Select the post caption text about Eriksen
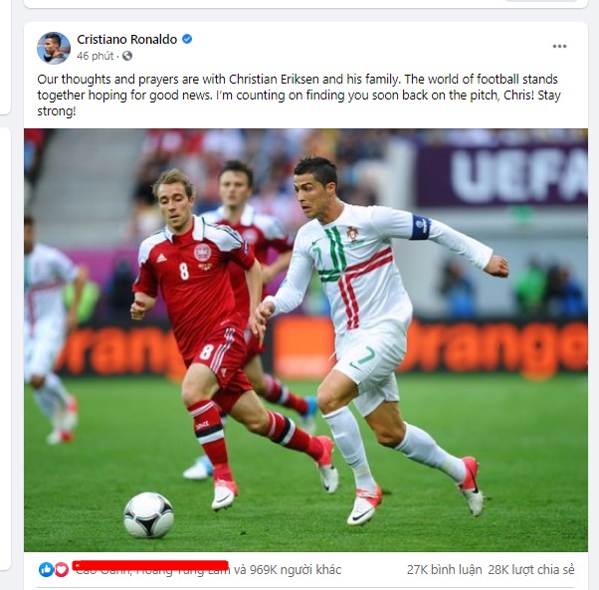The height and width of the screenshot is (590, 599). coord(299,96)
